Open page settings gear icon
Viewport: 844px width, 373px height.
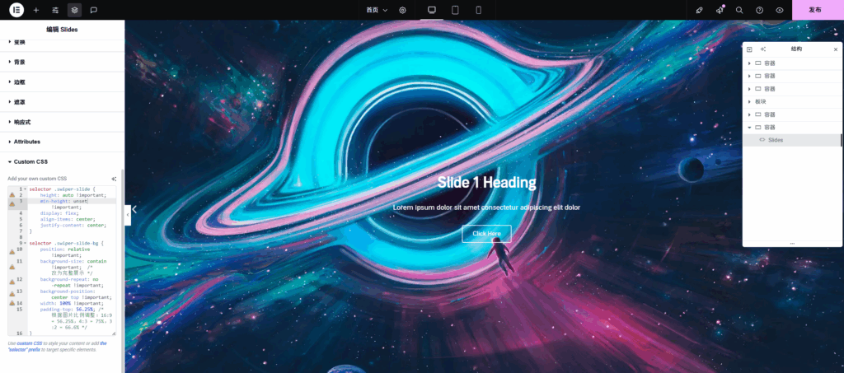403,10
